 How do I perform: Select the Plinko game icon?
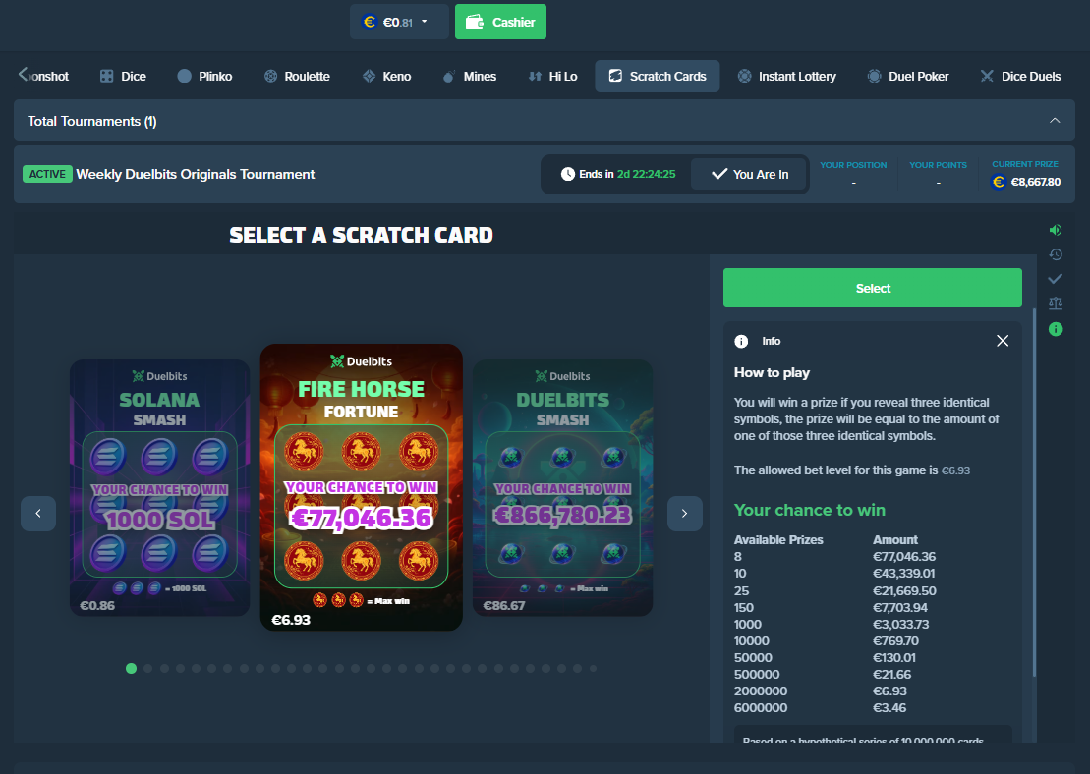tap(185, 76)
